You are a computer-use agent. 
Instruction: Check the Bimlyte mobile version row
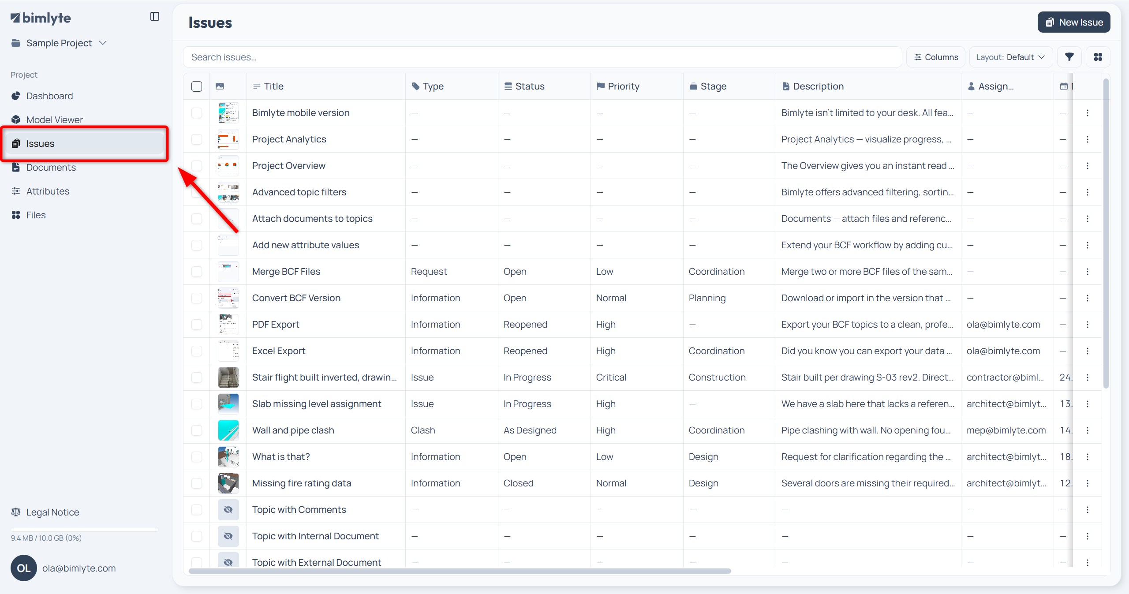coord(197,113)
